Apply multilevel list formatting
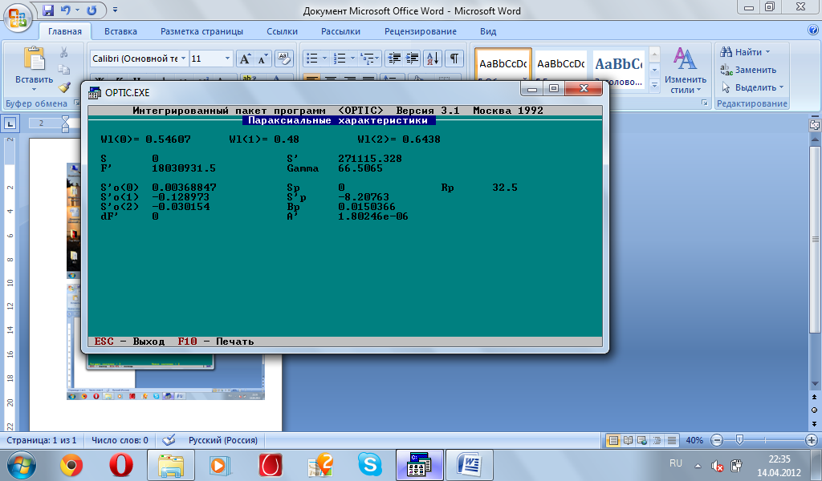This screenshot has width=822, height=481. 368,58
